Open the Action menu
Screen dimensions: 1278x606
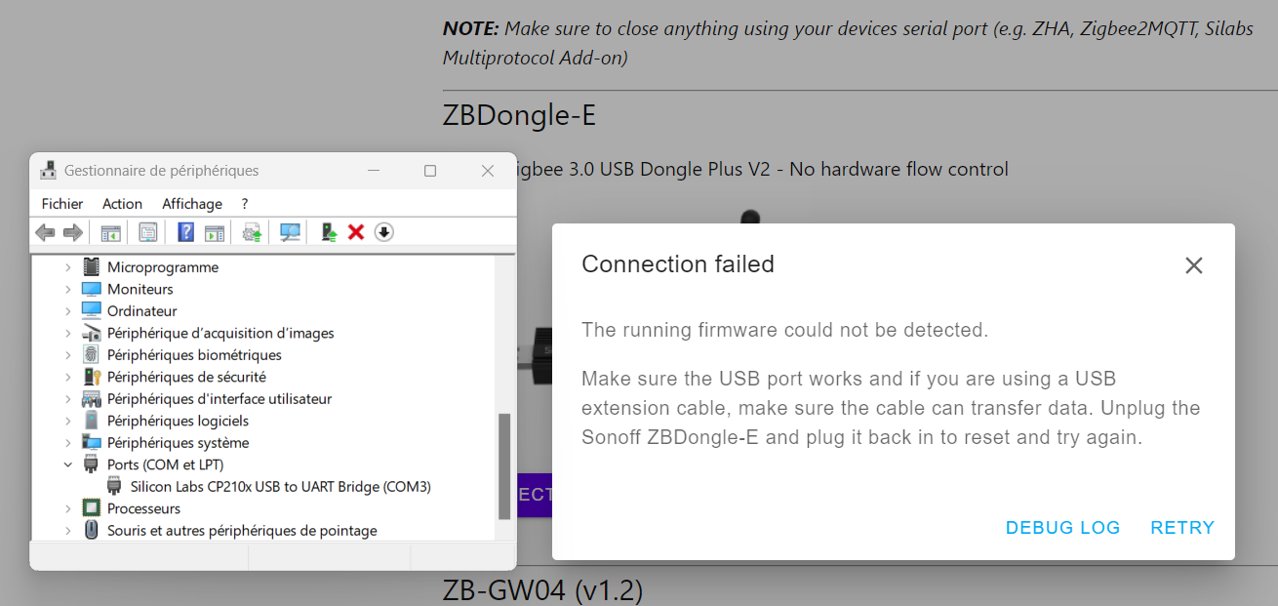122,204
